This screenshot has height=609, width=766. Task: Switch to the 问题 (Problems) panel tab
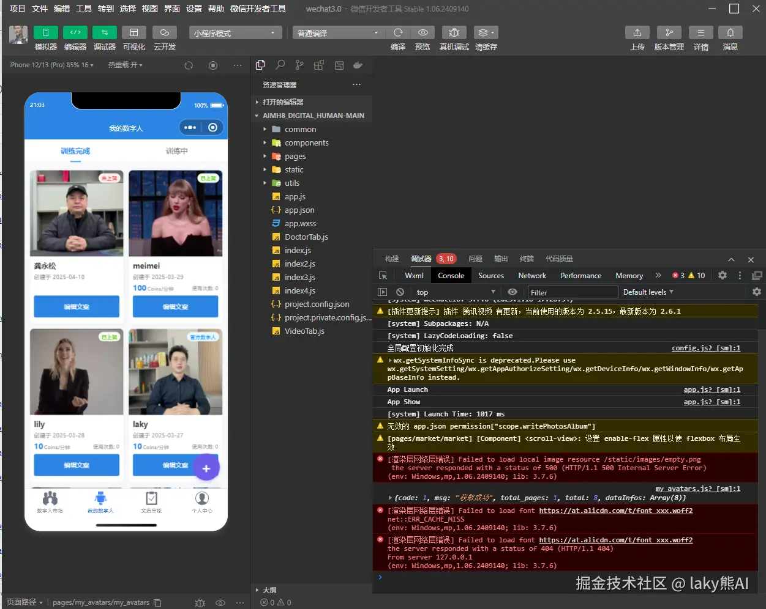click(x=475, y=259)
